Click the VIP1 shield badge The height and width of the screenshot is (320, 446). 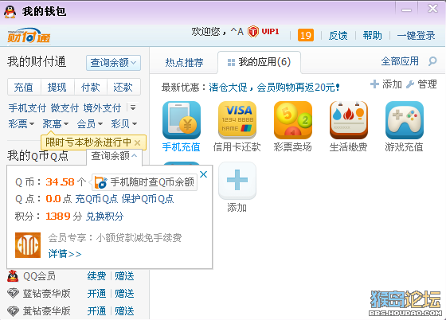pos(253,32)
